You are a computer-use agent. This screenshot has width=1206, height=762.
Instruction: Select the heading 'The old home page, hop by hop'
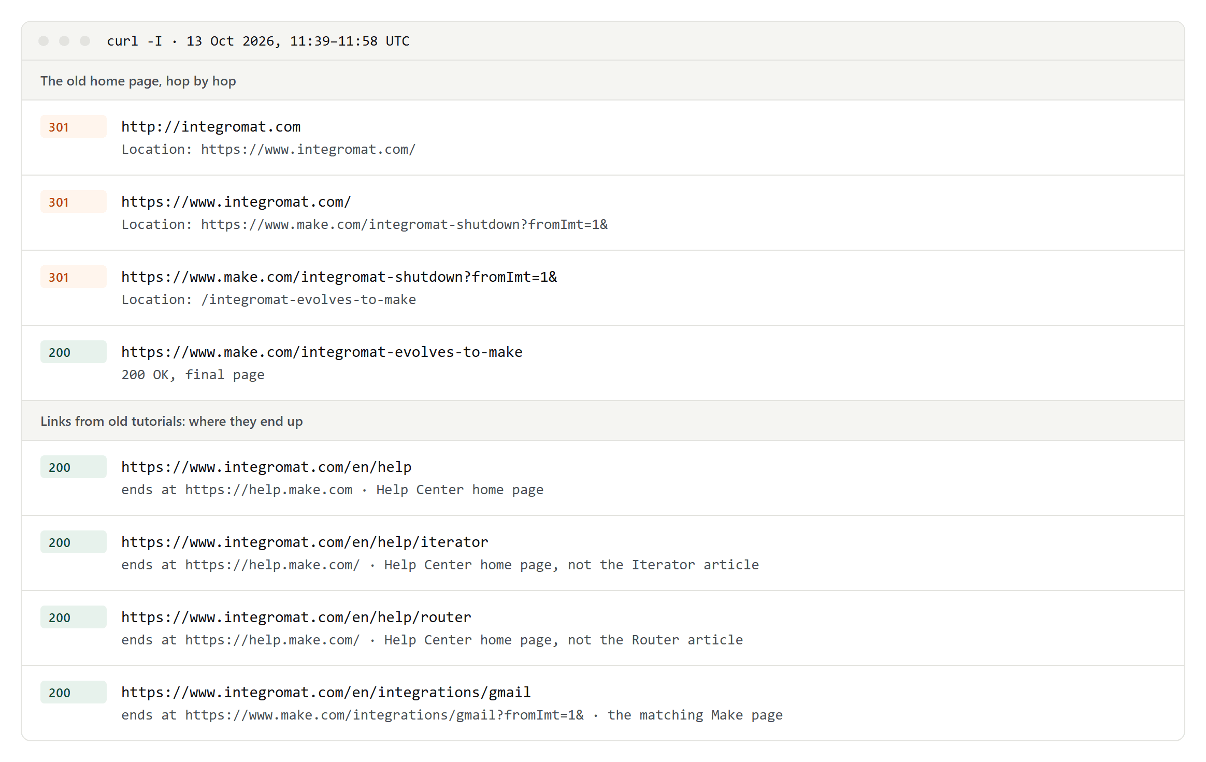(138, 81)
